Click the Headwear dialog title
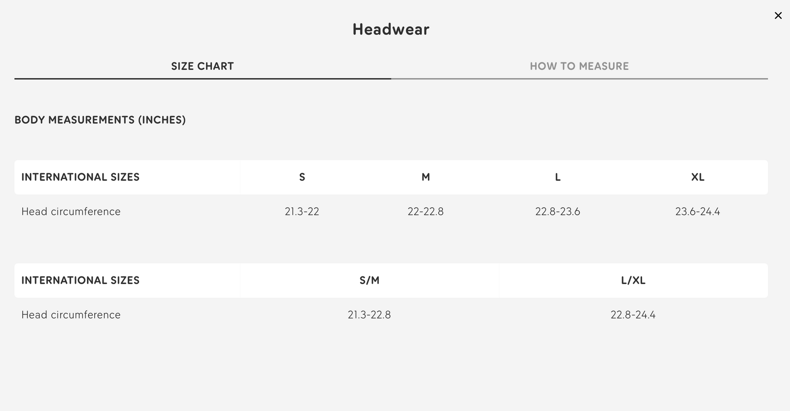The width and height of the screenshot is (790, 411). pos(391,29)
